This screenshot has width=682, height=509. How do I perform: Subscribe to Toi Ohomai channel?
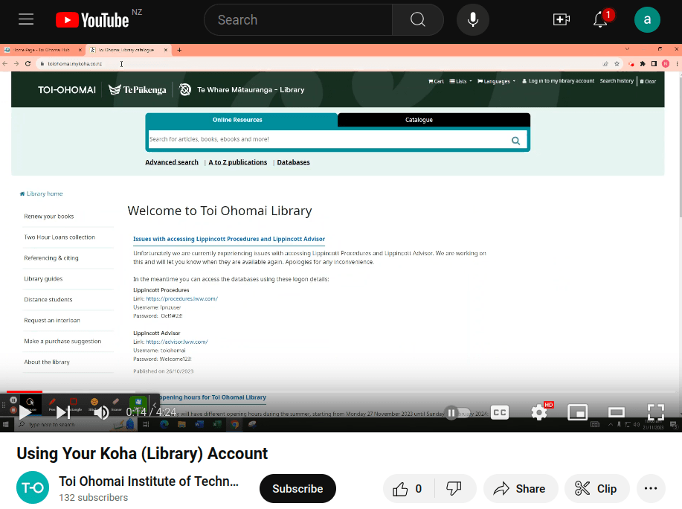tap(297, 489)
